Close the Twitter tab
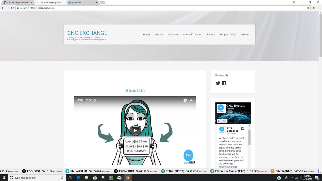 [96, 2]
